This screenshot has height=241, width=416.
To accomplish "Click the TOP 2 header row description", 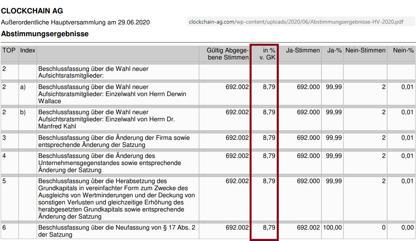I will pyautogui.click(x=93, y=72).
